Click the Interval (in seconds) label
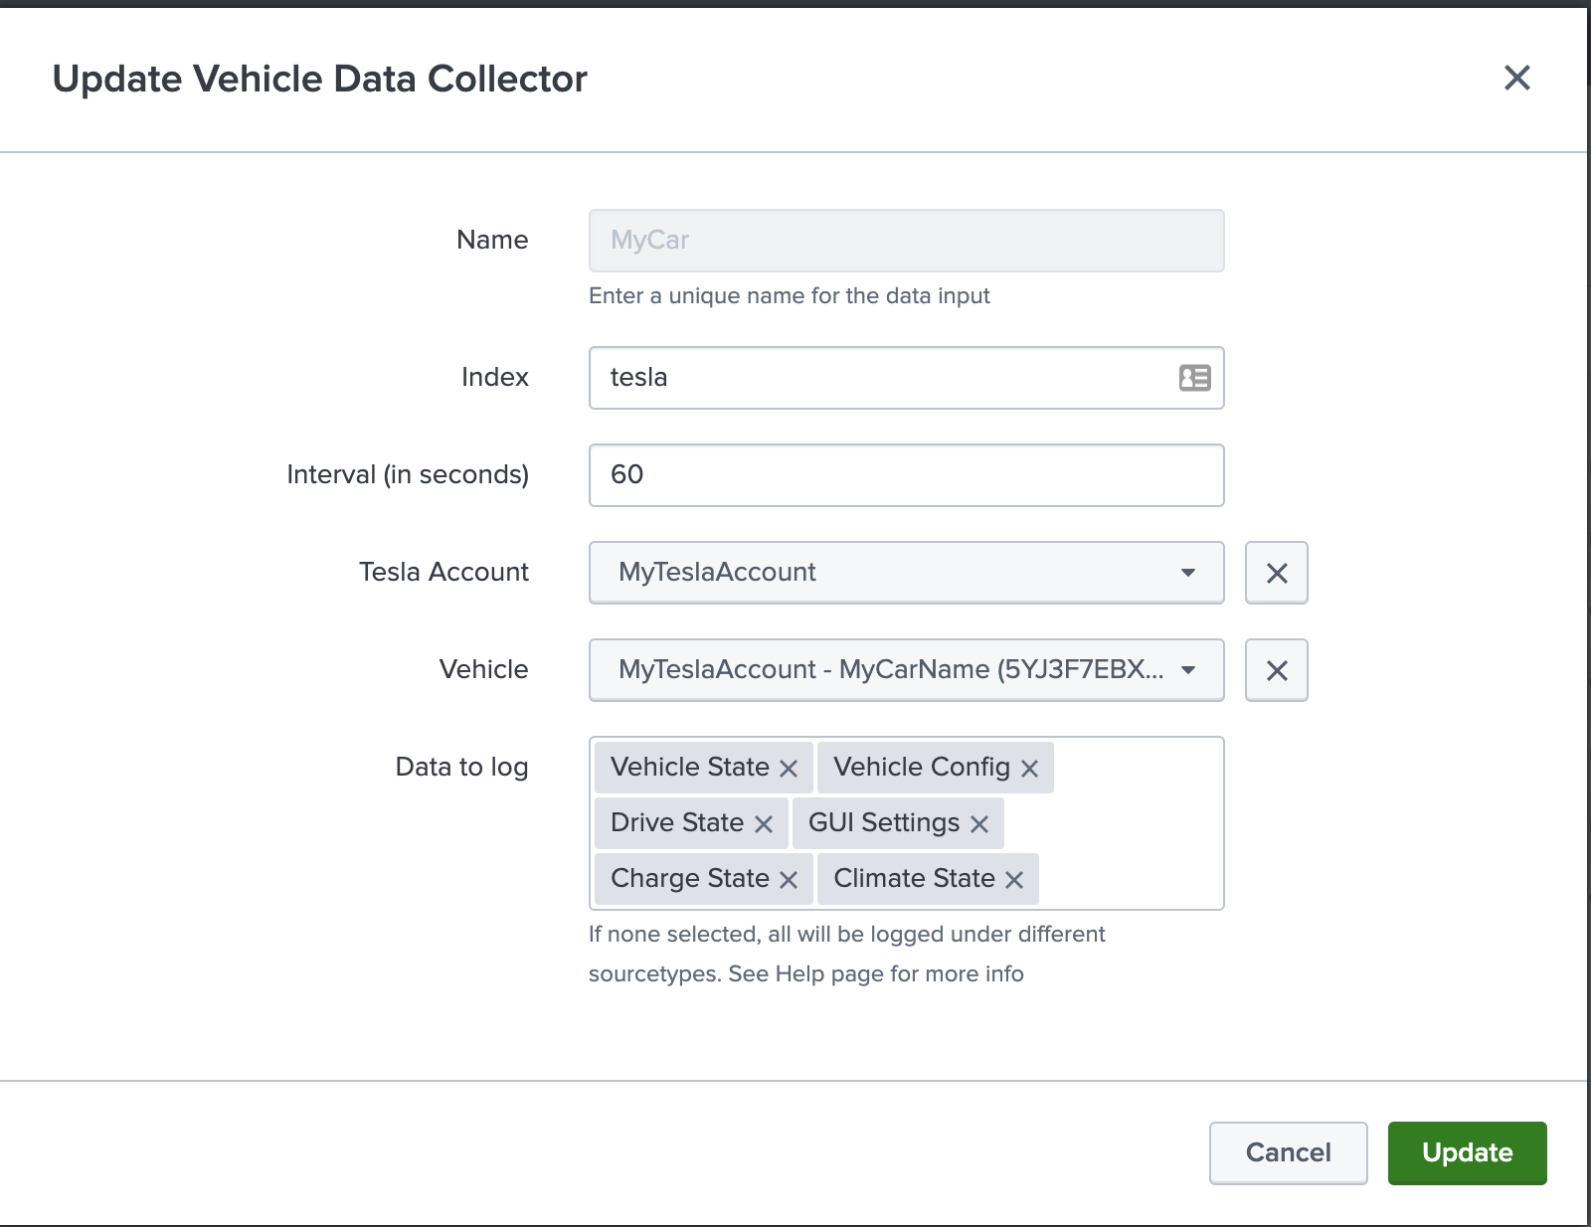Screen dimensions: 1591x1227 (x=408, y=475)
